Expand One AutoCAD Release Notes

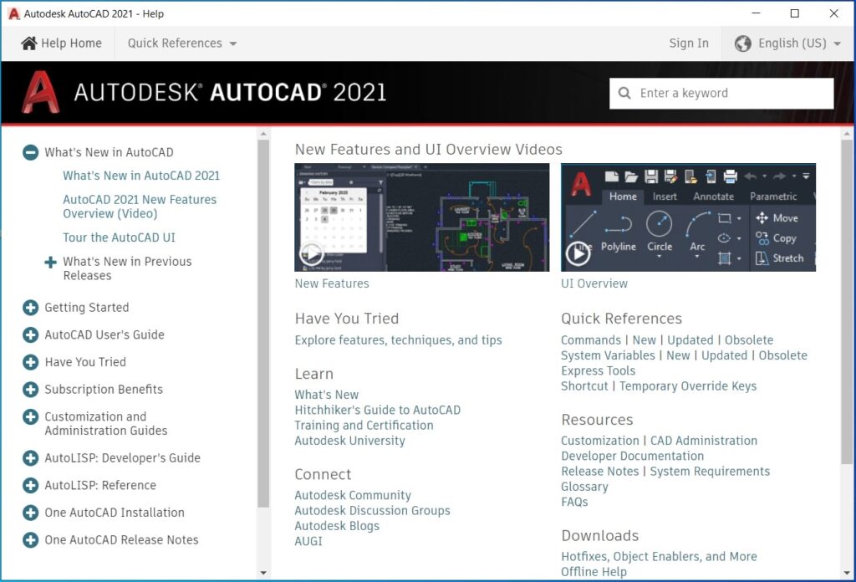coord(31,540)
